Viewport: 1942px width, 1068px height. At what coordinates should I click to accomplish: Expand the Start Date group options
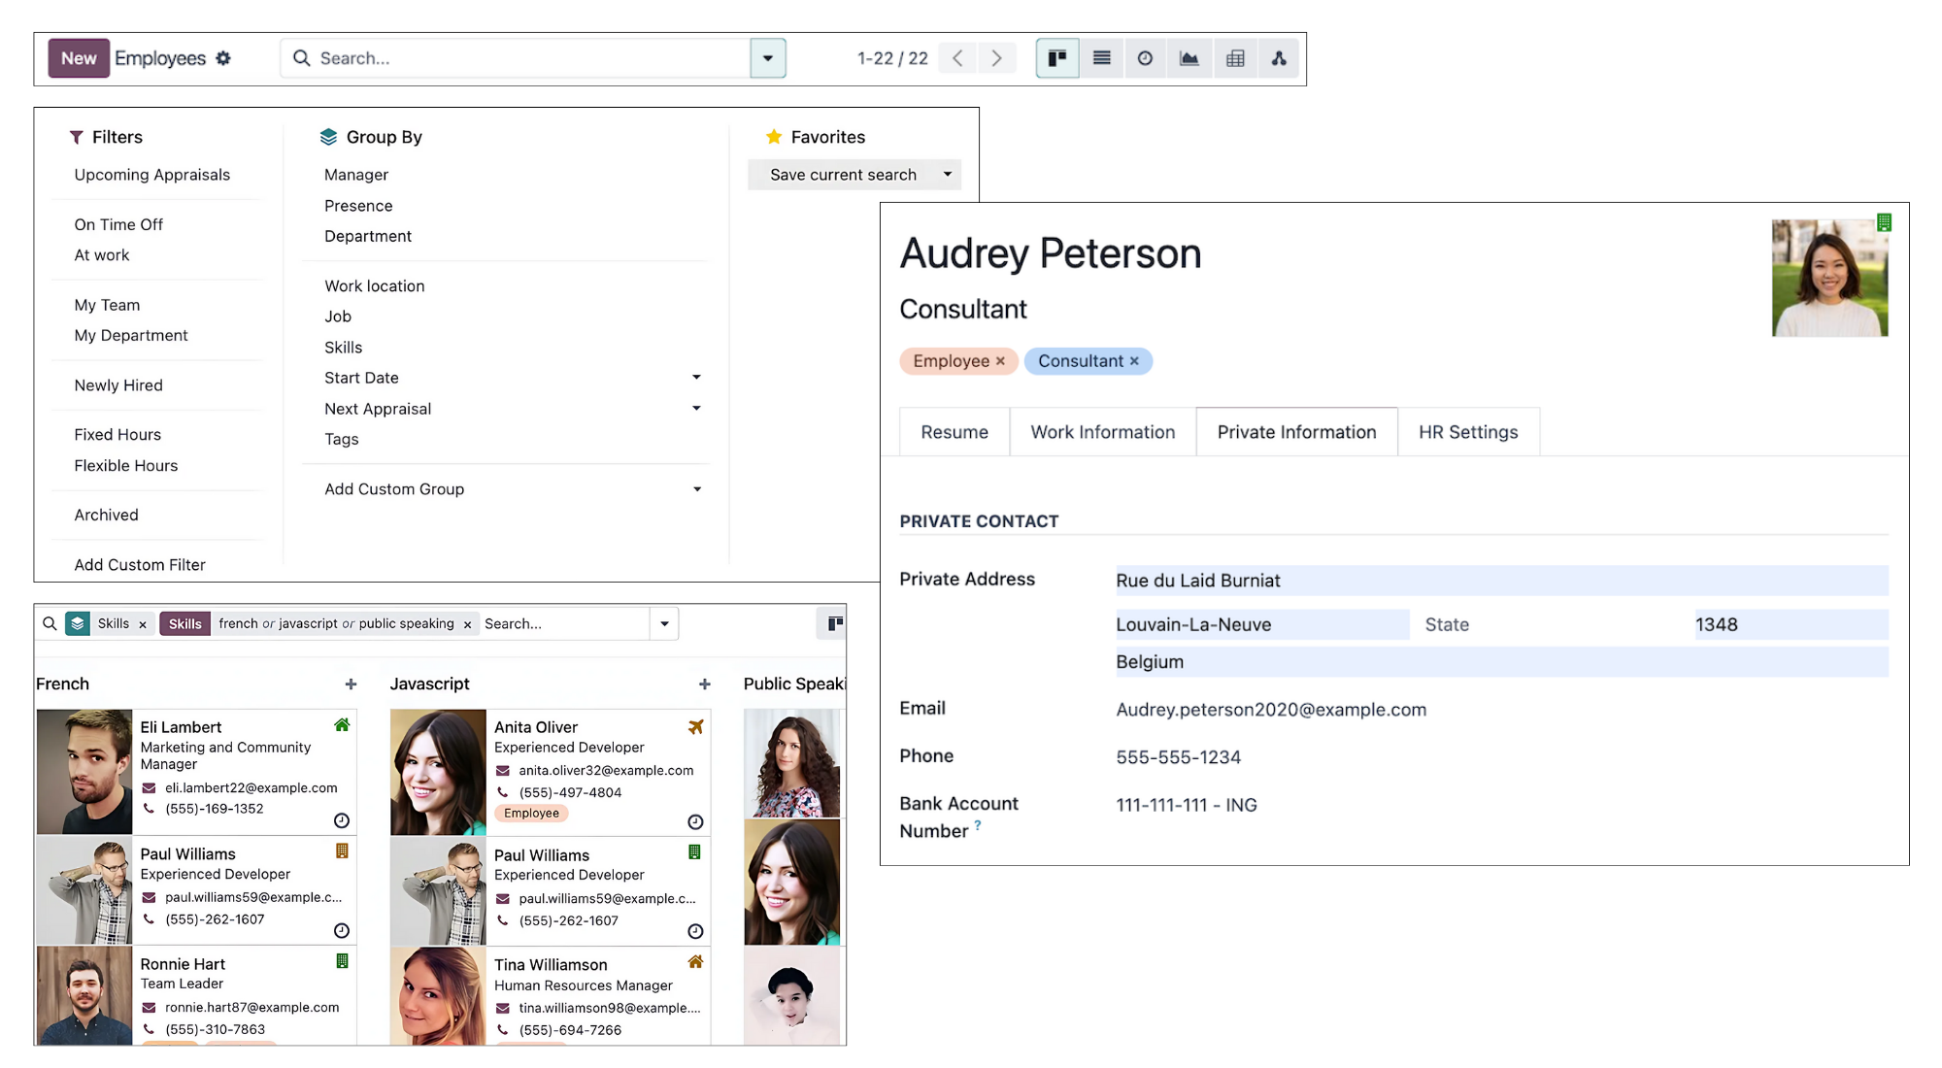pyautogui.click(x=696, y=378)
